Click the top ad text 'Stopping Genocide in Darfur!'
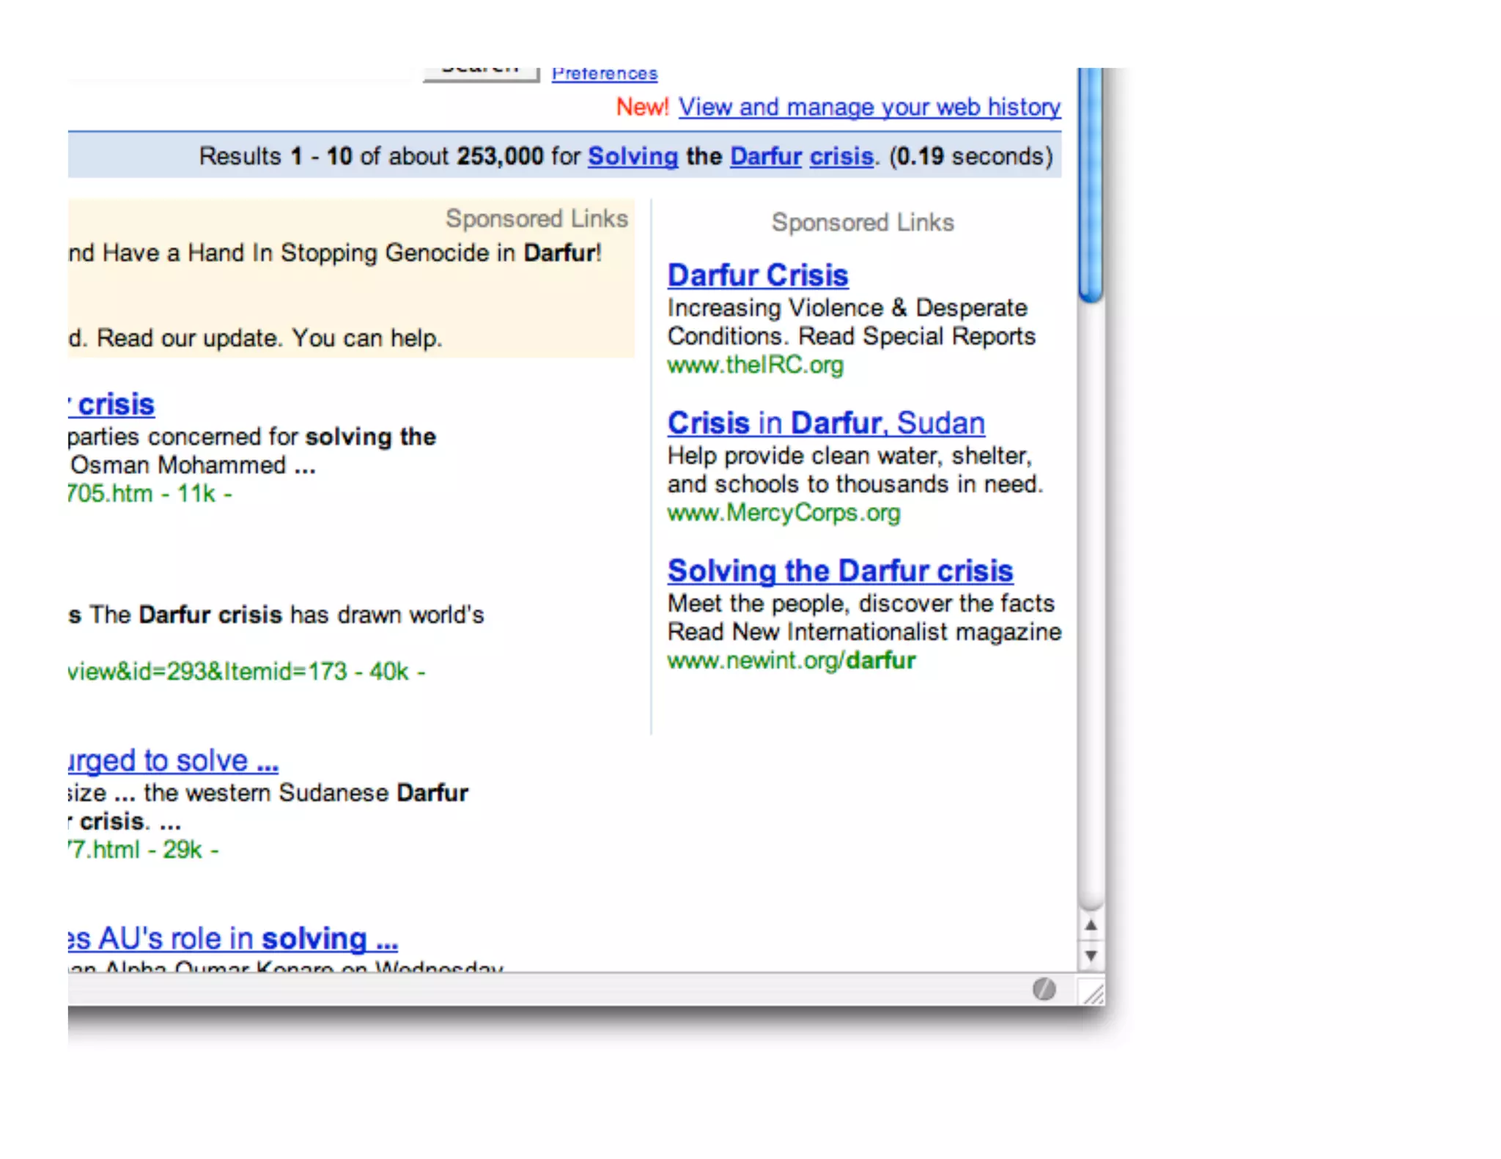This screenshot has height=1159, width=1501. point(441,253)
